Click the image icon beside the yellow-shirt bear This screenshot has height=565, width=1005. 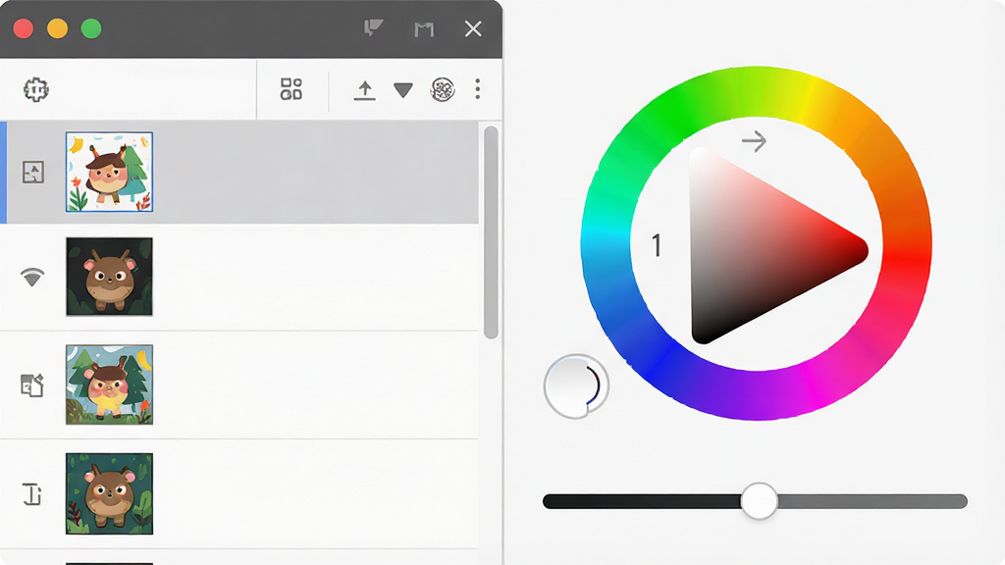(x=32, y=385)
